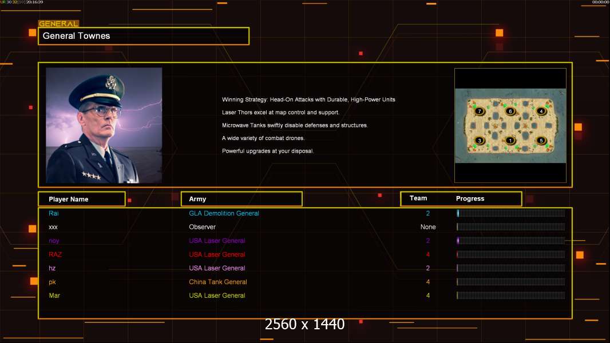Click start position 7 on the map preview
The width and height of the screenshot is (610, 343).
(480, 111)
